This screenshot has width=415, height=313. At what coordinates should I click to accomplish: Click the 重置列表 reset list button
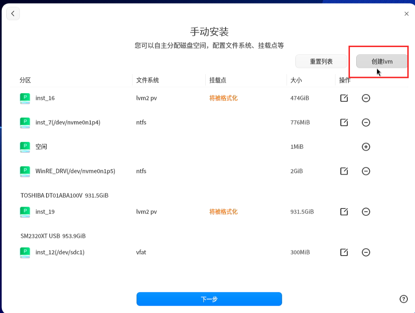coord(321,62)
